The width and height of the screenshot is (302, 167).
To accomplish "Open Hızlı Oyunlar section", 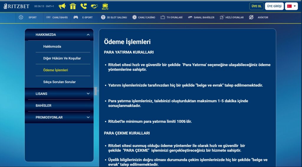I will click(x=234, y=17).
